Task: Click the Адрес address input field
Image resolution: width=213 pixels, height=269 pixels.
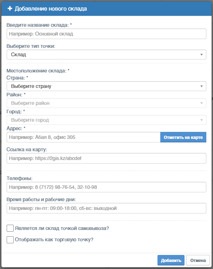Action: point(84,137)
